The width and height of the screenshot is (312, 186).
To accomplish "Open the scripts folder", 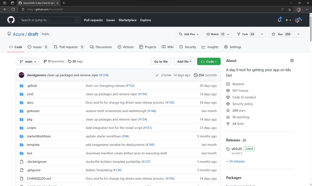I will click(32, 128).
